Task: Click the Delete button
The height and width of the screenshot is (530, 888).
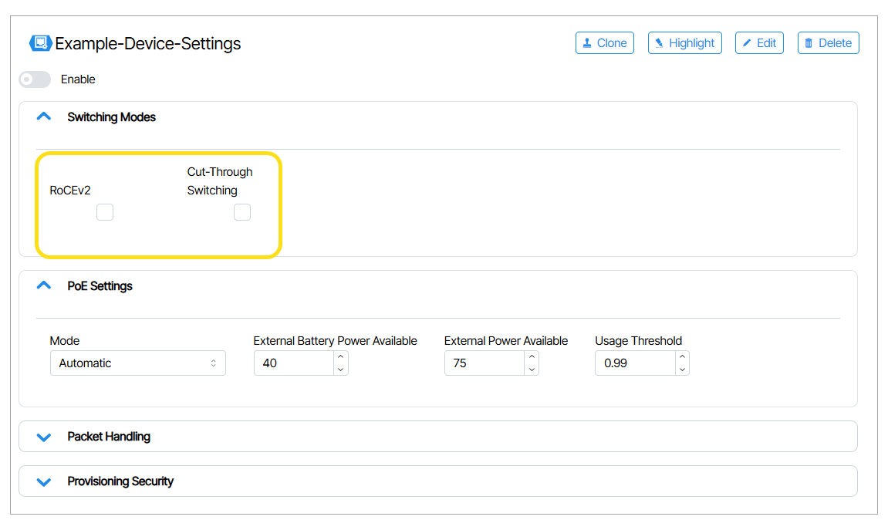Action: pos(828,43)
